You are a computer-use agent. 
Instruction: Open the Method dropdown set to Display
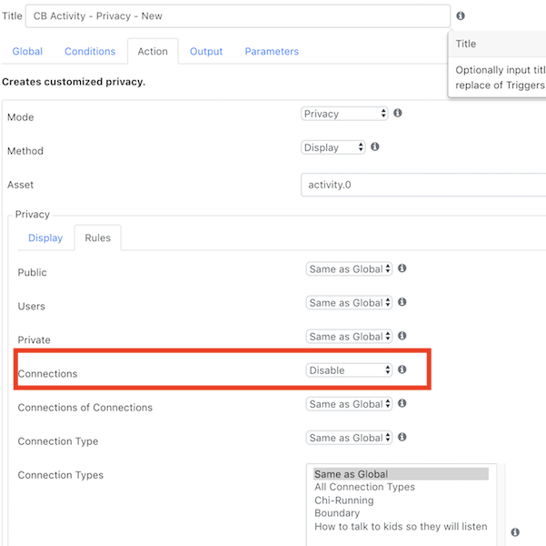click(333, 147)
